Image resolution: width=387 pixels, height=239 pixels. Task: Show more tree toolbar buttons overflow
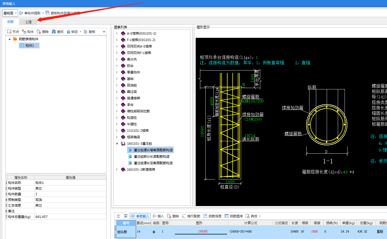104,32
